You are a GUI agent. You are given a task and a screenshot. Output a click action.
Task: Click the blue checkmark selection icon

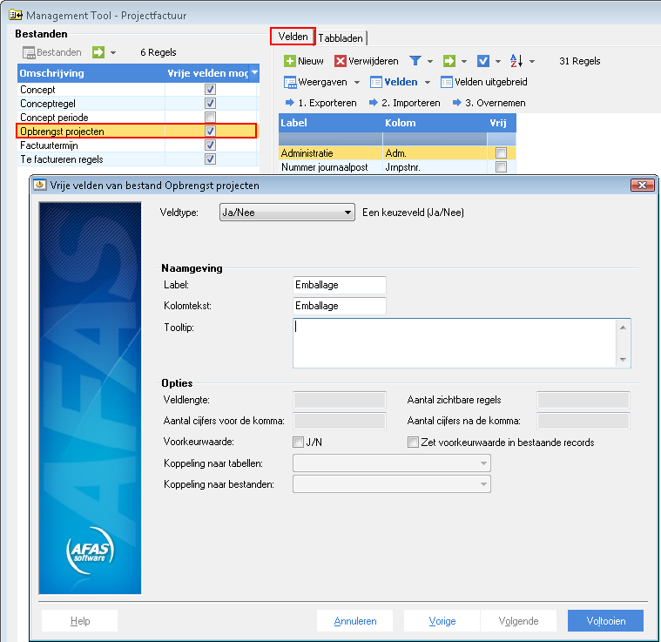coord(483,61)
